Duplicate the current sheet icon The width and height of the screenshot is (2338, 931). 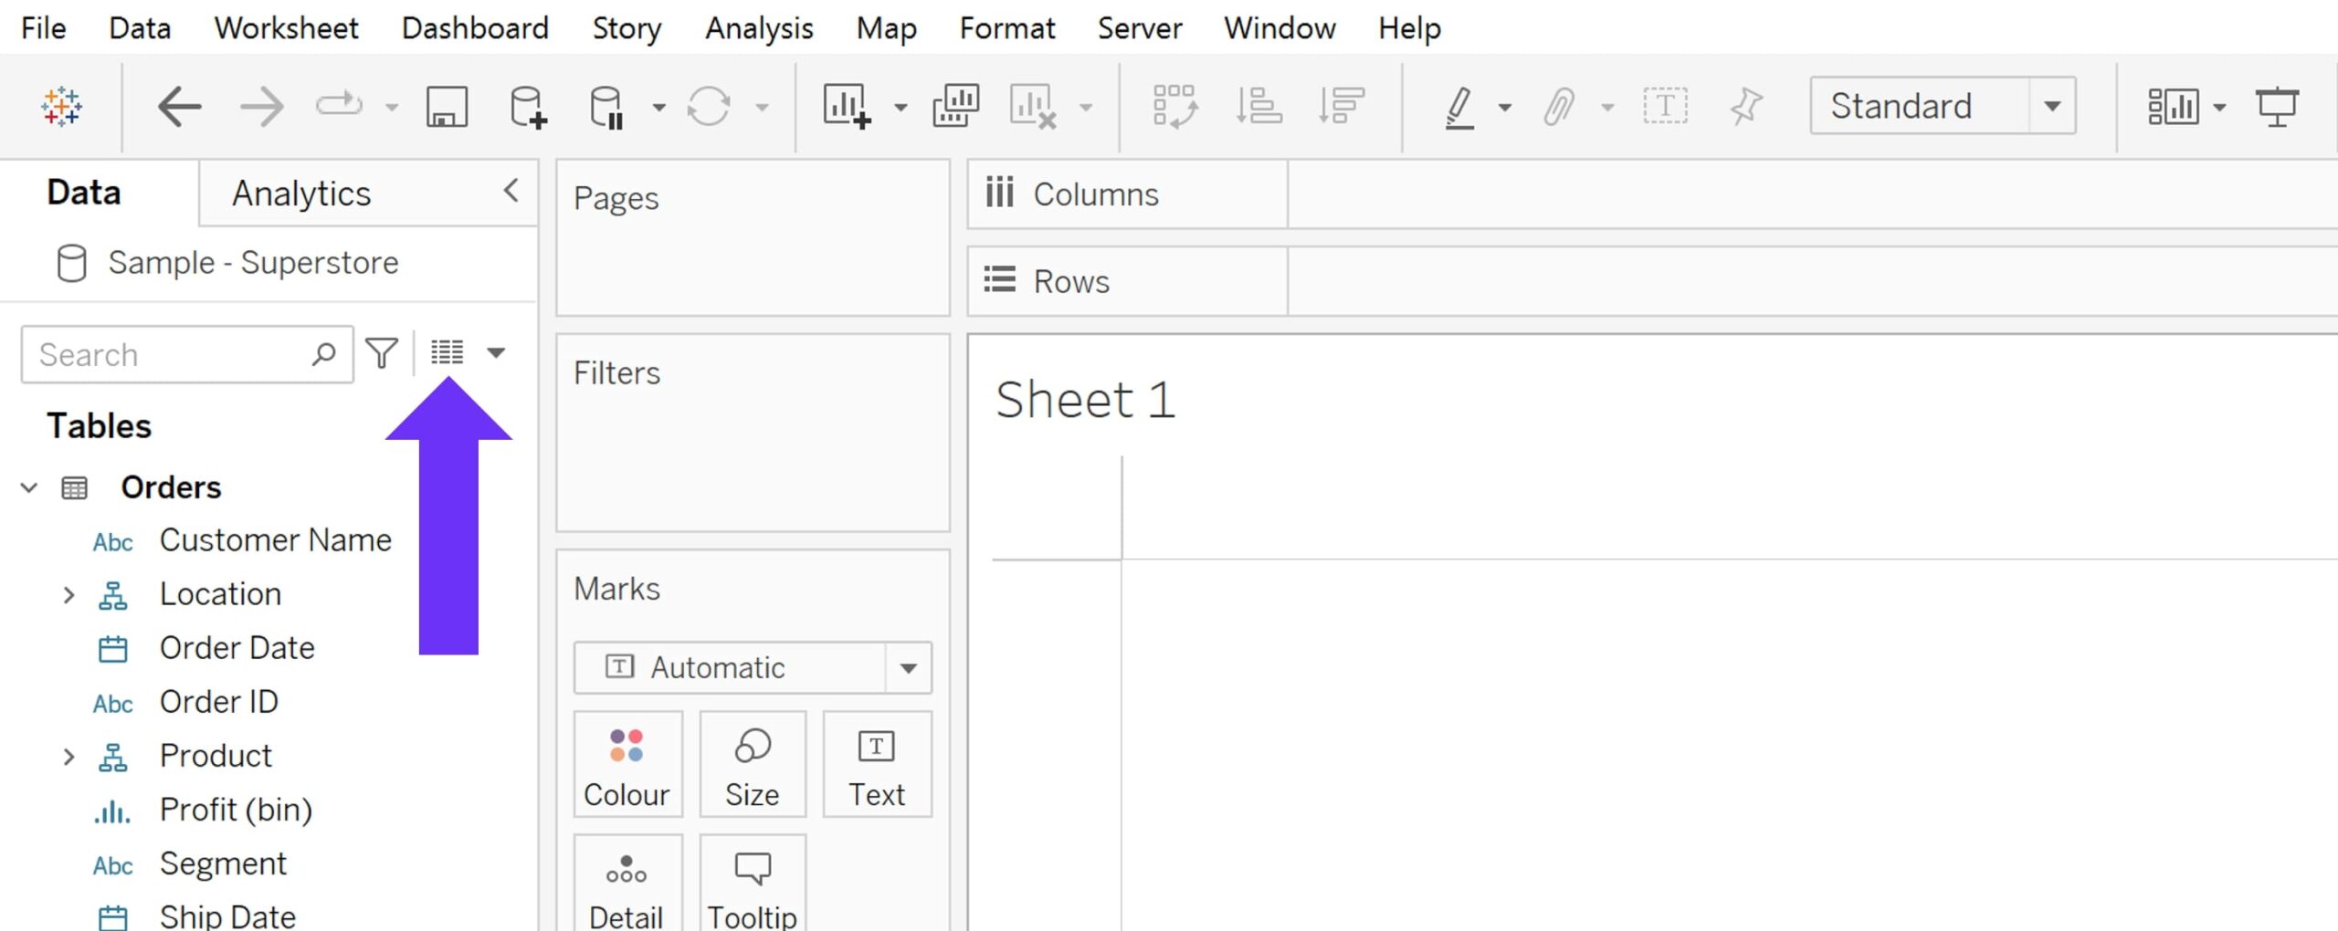point(955,107)
